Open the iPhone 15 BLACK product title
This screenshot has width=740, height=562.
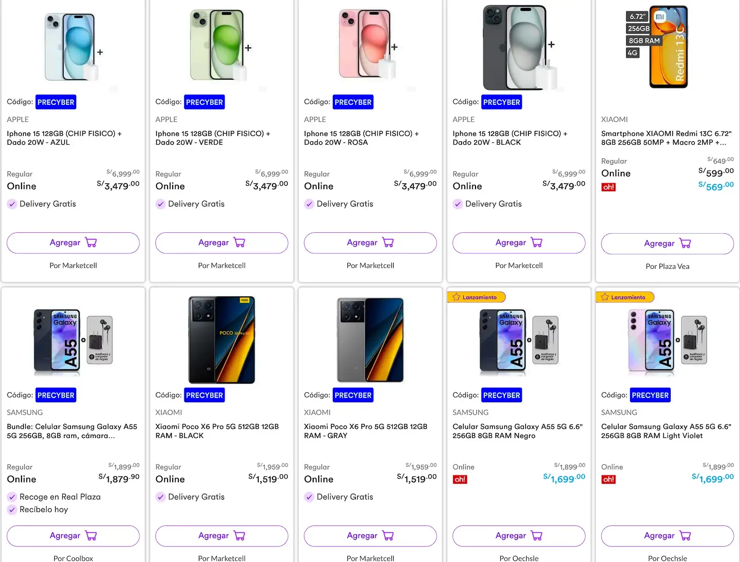510,138
